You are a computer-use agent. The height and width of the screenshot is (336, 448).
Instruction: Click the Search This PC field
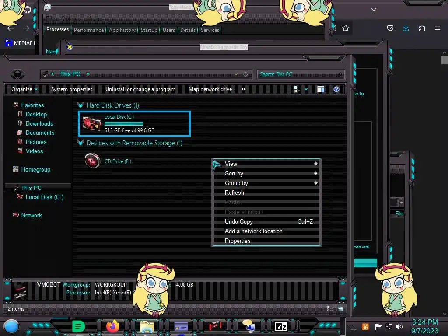301,74
